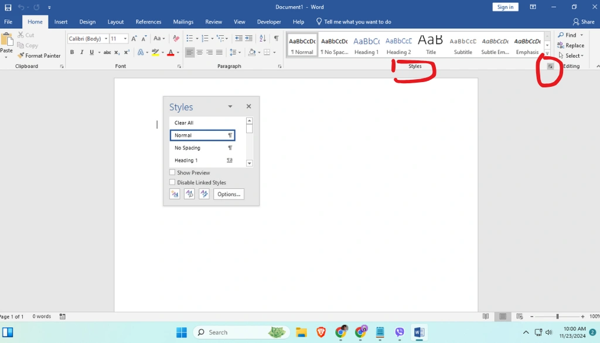Clear all formatting icon
600x343 pixels.
click(x=176, y=38)
